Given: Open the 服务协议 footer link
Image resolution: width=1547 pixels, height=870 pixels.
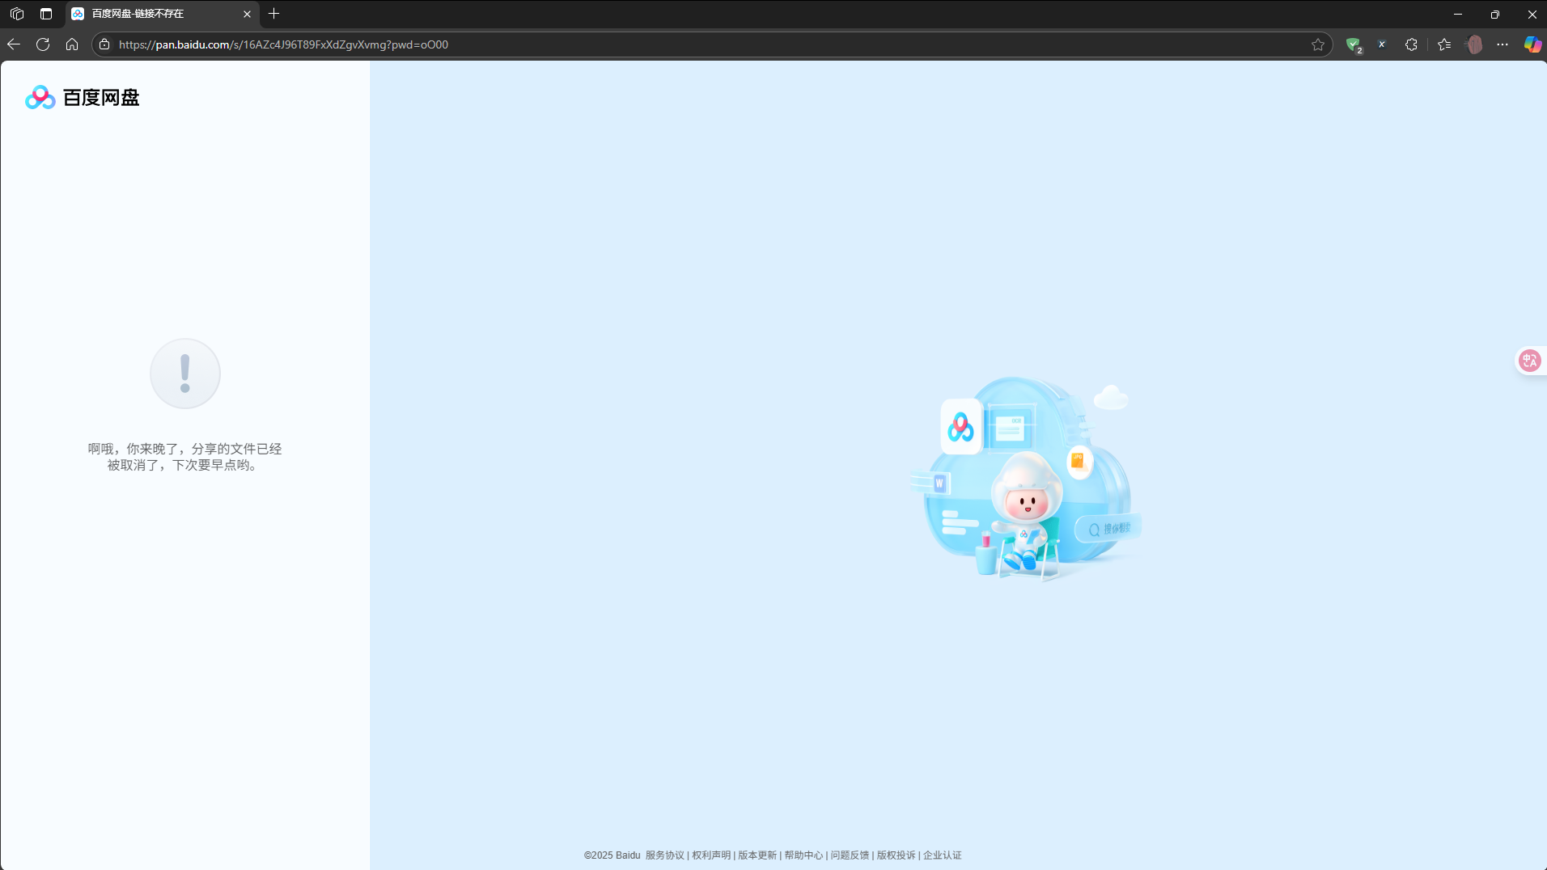Looking at the screenshot, I should point(664,855).
